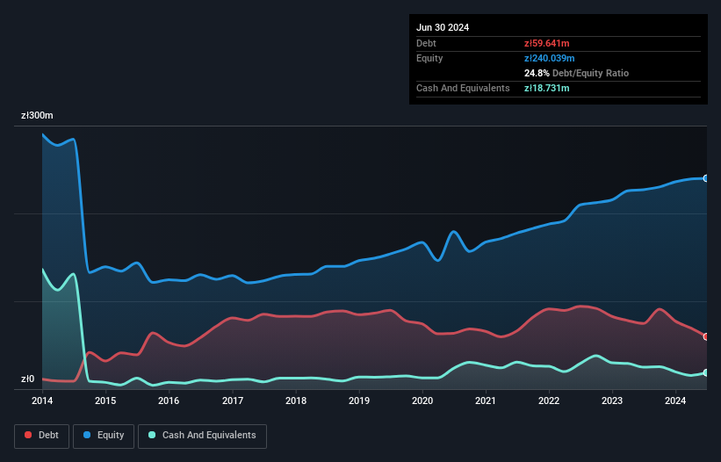Select the red Debt end-of-line marker
This screenshot has height=462, width=721.
click(x=706, y=336)
